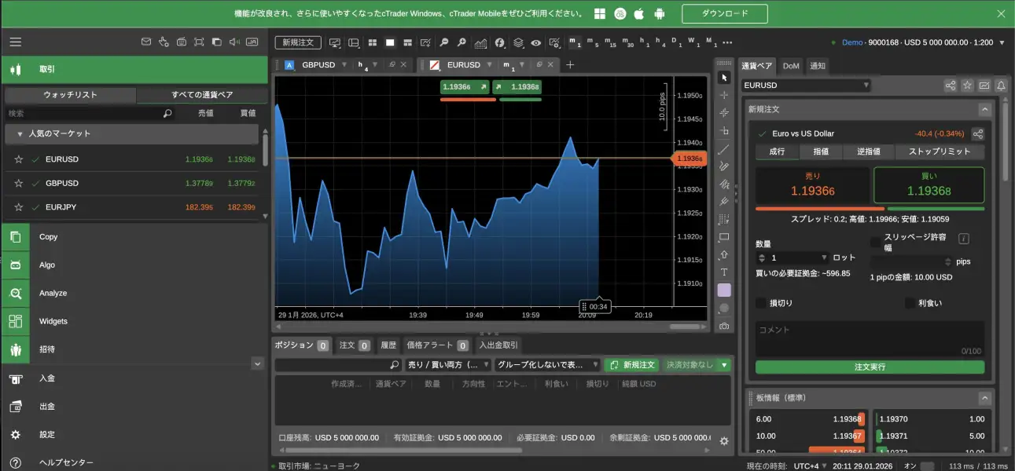Star EURUSD as a favorite in list

pos(19,160)
